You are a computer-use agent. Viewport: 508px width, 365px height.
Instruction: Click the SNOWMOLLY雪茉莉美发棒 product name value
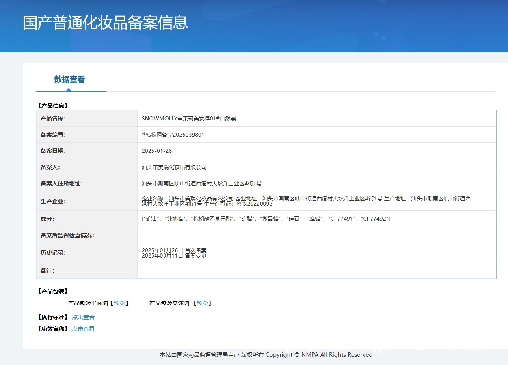(188, 118)
